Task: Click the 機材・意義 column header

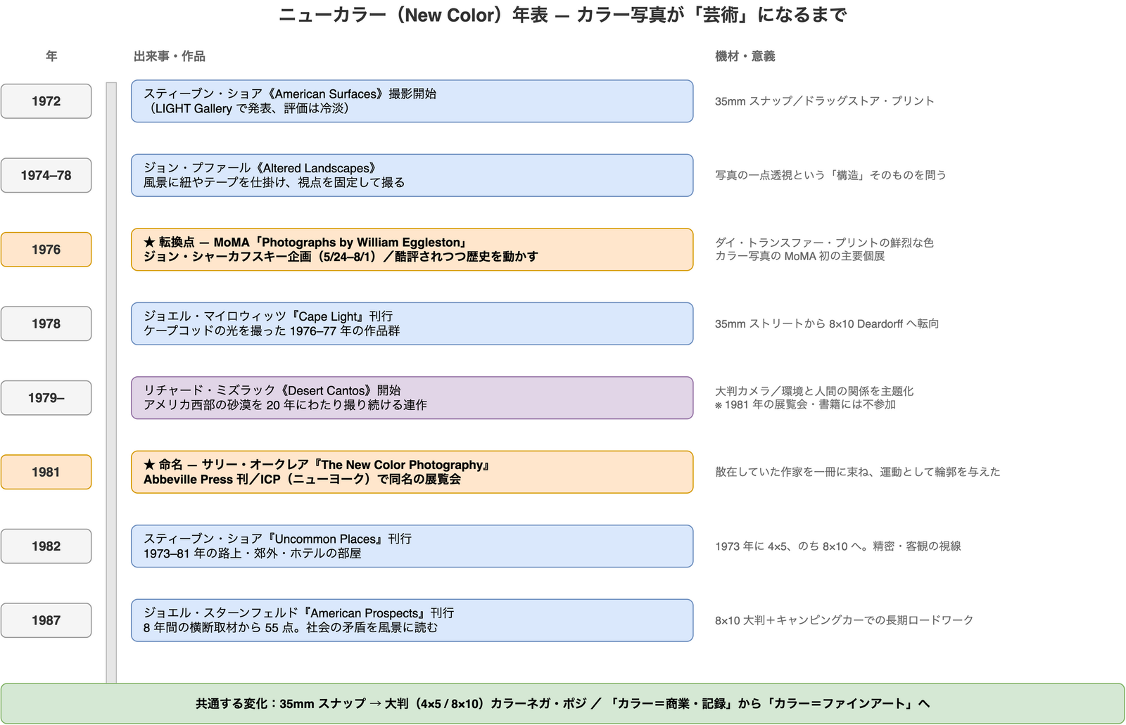Action: (745, 56)
